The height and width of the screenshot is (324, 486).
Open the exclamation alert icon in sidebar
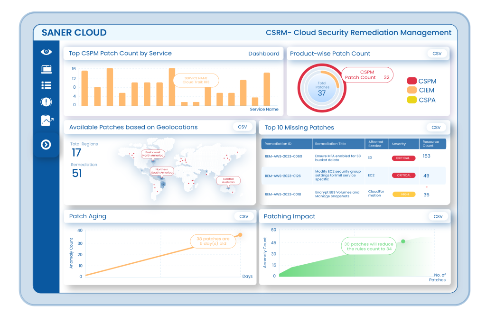click(x=46, y=102)
